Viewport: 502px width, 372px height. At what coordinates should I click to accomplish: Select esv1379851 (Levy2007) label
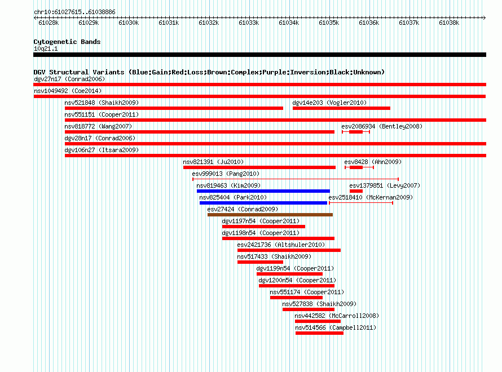pyautogui.click(x=385, y=185)
